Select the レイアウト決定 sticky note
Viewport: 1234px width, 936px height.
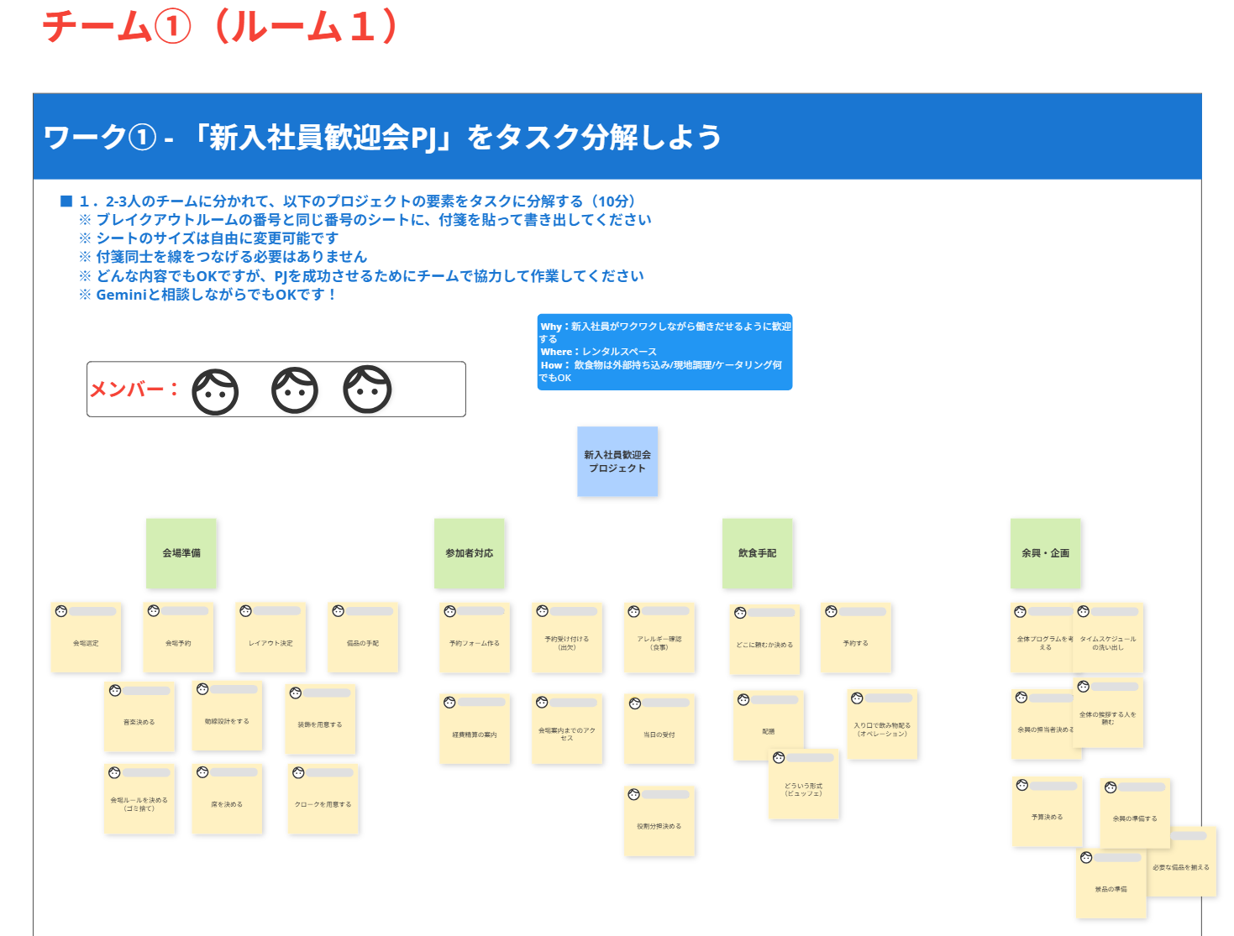[x=270, y=643]
